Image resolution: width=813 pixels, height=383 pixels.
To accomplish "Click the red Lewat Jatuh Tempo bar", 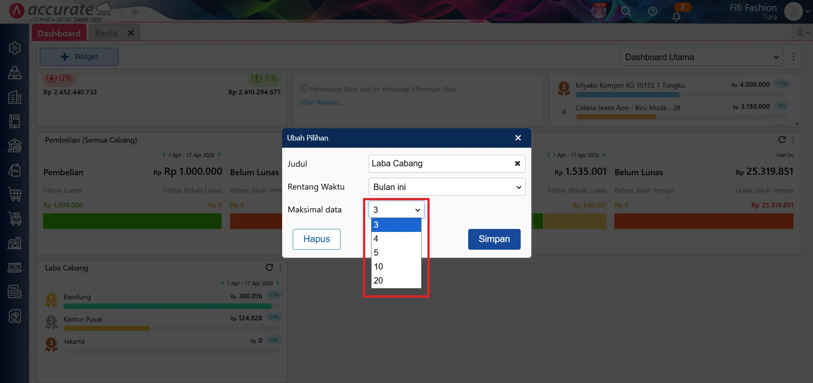I will point(704,221).
